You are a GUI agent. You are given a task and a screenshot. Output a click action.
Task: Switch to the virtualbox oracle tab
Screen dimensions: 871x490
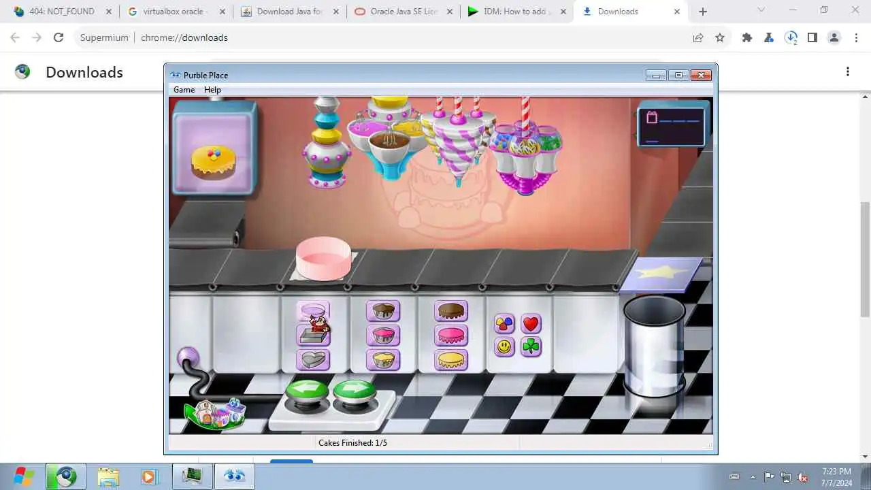pyautogui.click(x=175, y=12)
